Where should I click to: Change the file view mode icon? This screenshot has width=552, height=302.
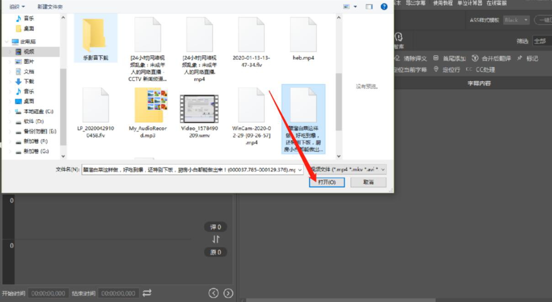[x=346, y=6]
